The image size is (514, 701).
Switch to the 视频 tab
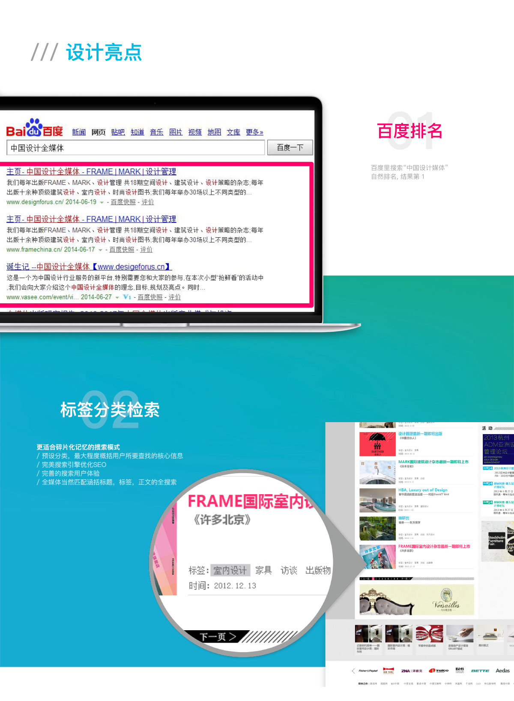click(195, 132)
